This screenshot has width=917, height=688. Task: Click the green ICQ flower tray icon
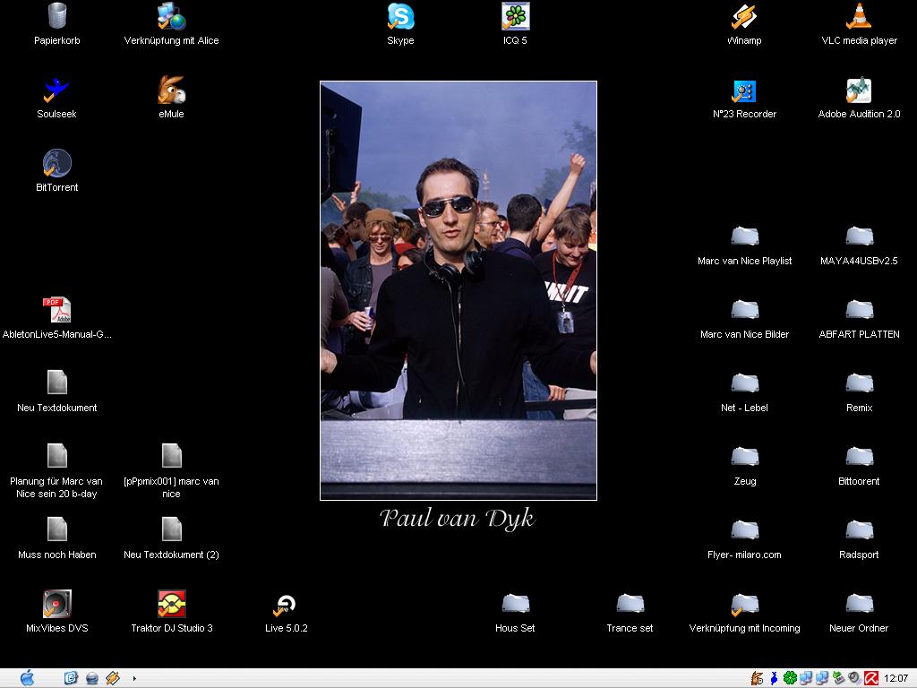tap(790, 678)
